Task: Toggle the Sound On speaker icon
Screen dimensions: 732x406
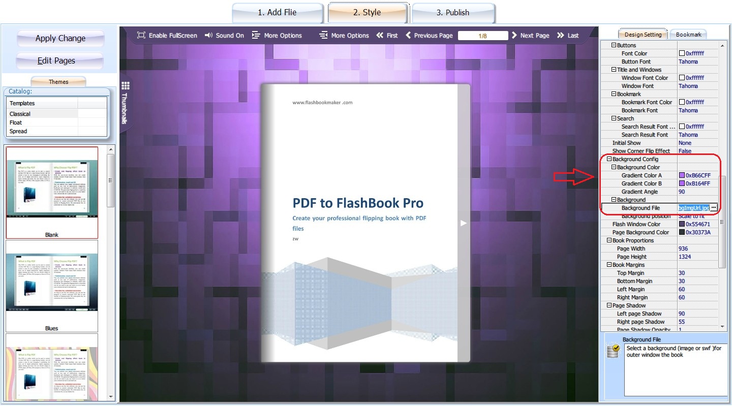Action: pyautogui.click(x=208, y=36)
